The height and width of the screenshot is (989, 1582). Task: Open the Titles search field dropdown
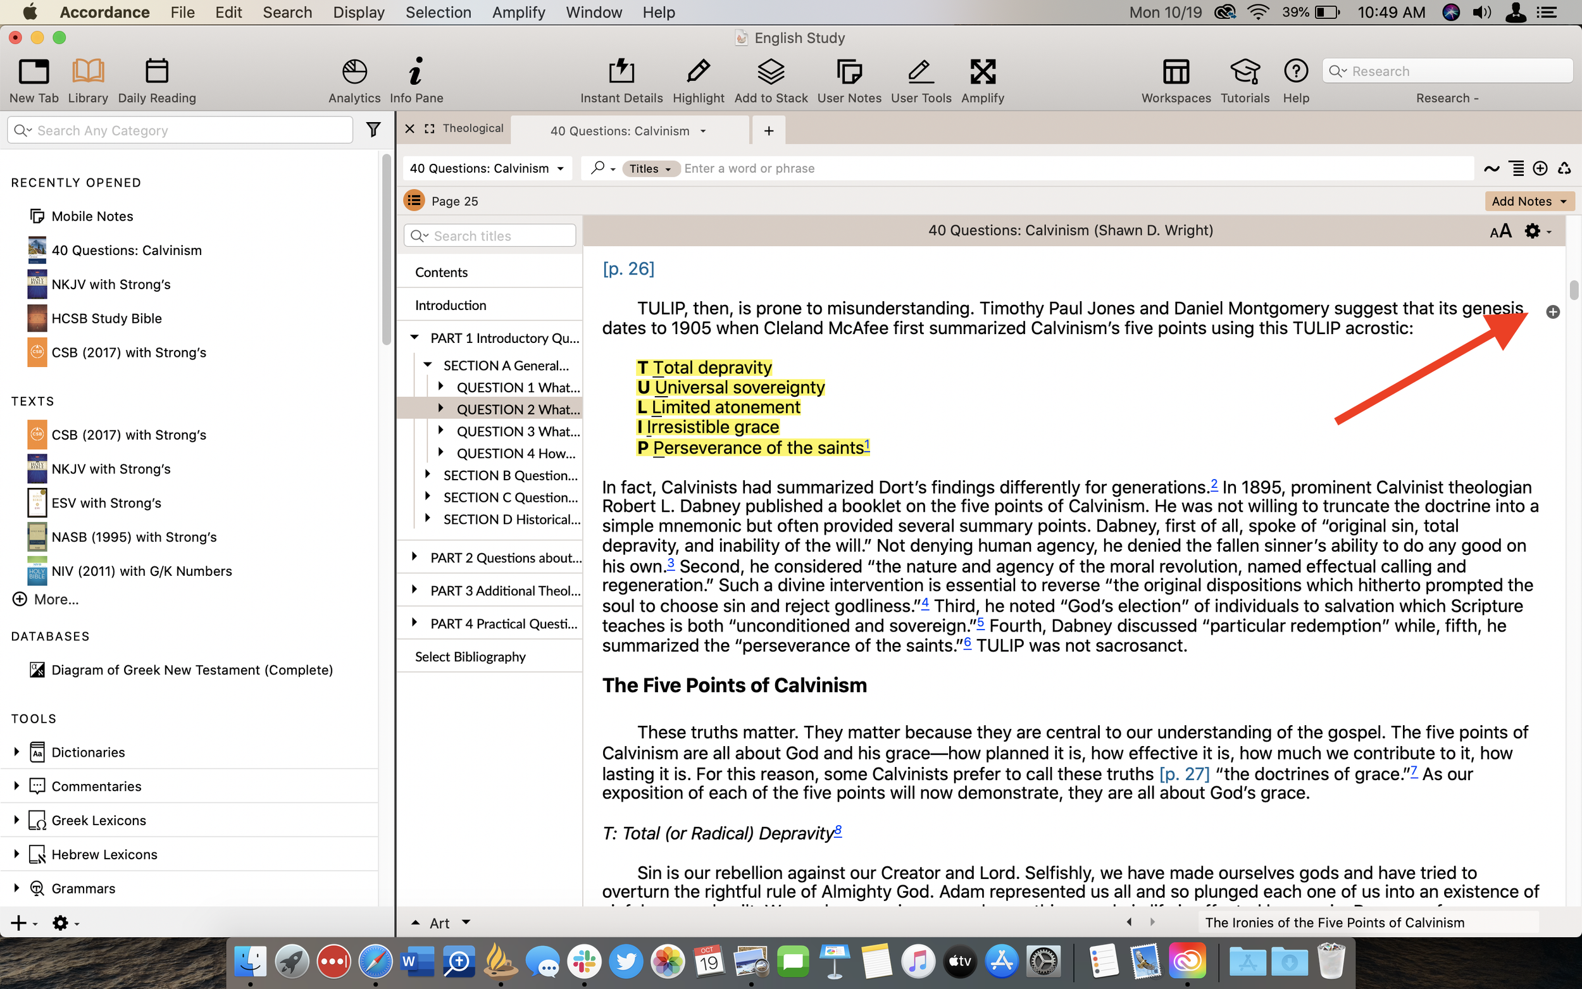[x=651, y=169]
